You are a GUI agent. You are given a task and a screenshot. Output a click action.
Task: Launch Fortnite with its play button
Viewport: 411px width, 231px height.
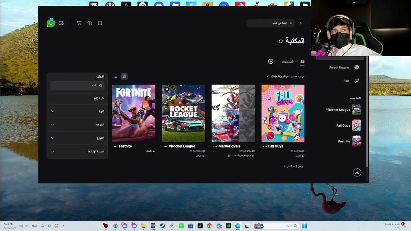151,151
